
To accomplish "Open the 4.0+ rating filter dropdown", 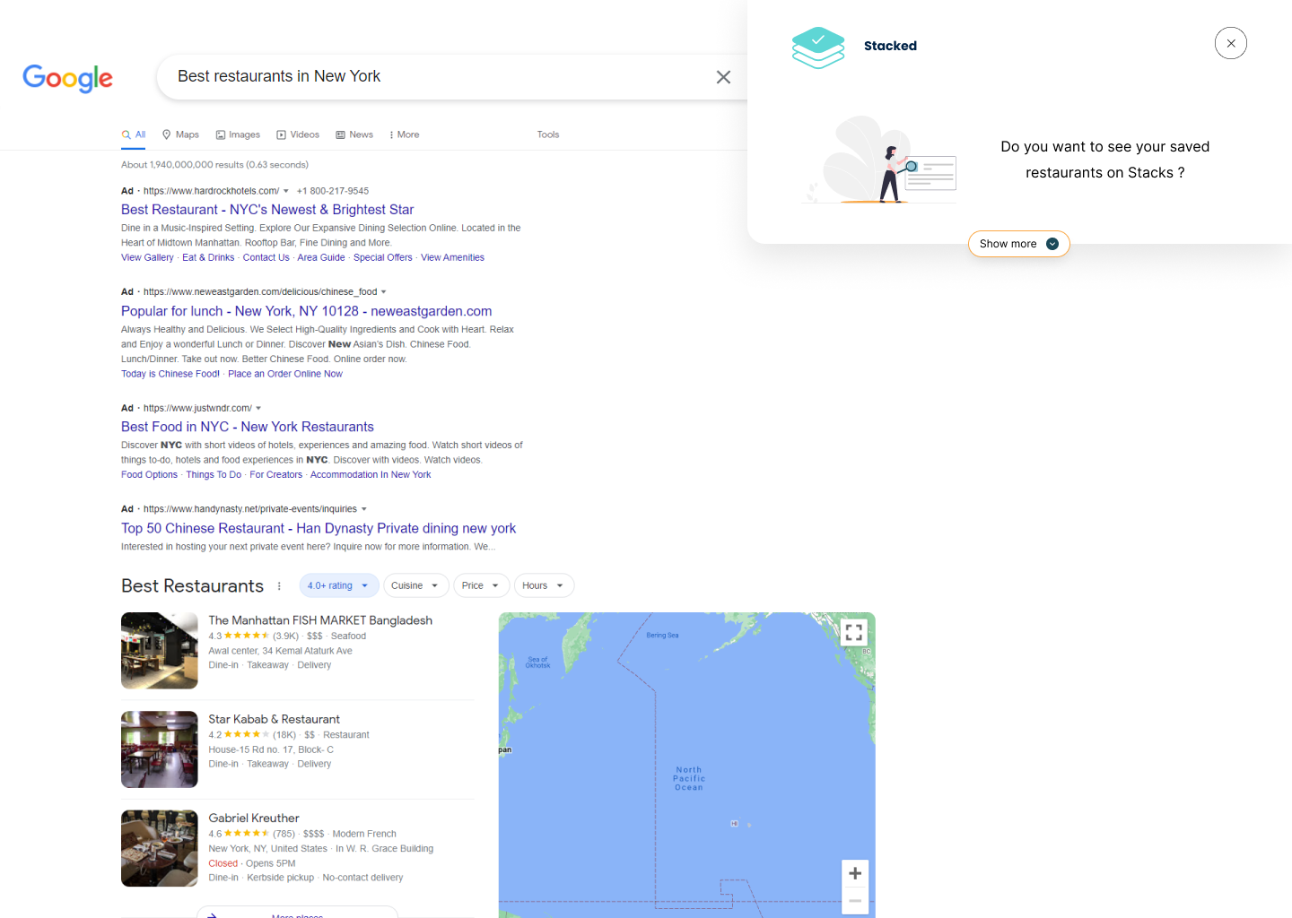I will pyautogui.click(x=339, y=585).
